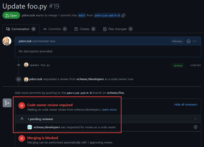The image size is (204, 147).
Task: Open comment options three-dot menu
Action: (x=195, y=41)
